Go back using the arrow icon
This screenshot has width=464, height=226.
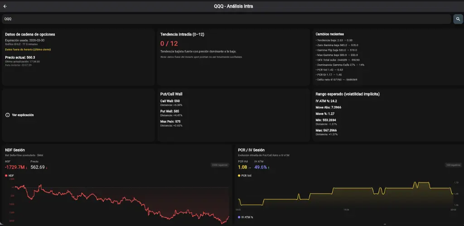5,6
